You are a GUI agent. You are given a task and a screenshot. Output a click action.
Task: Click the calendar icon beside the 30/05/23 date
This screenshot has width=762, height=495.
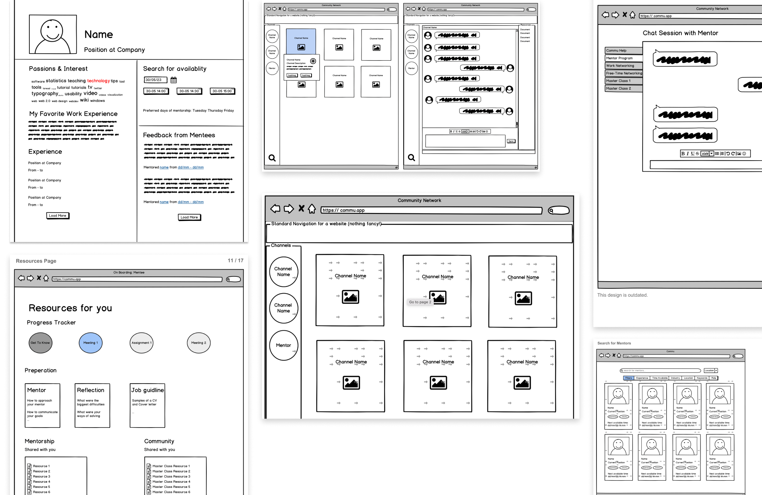coord(173,80)
